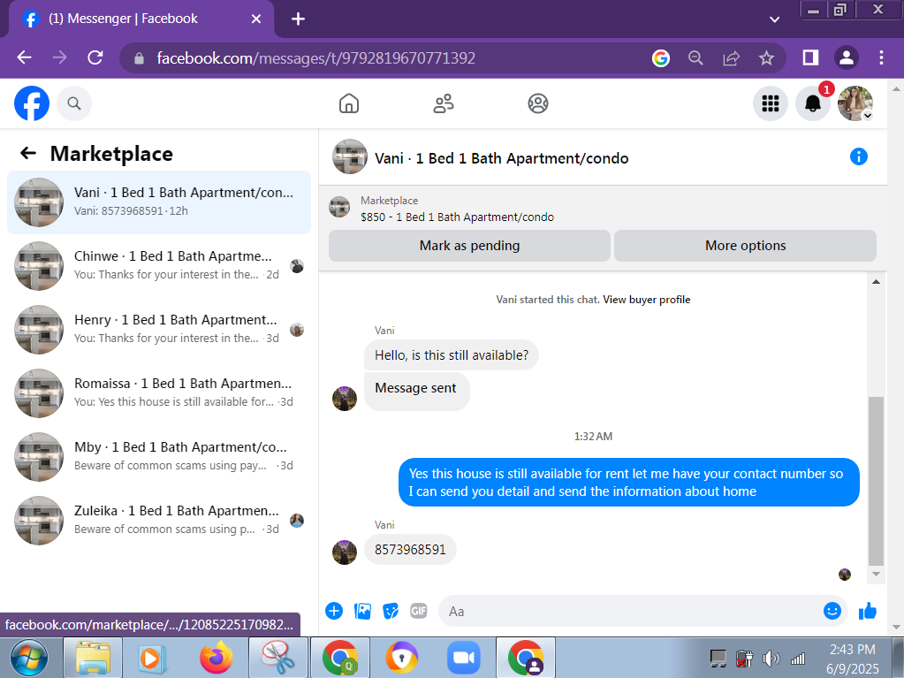Viewport: 904px width, 678px height.
Task: Open Windows Start button
Action: (28, 658)
